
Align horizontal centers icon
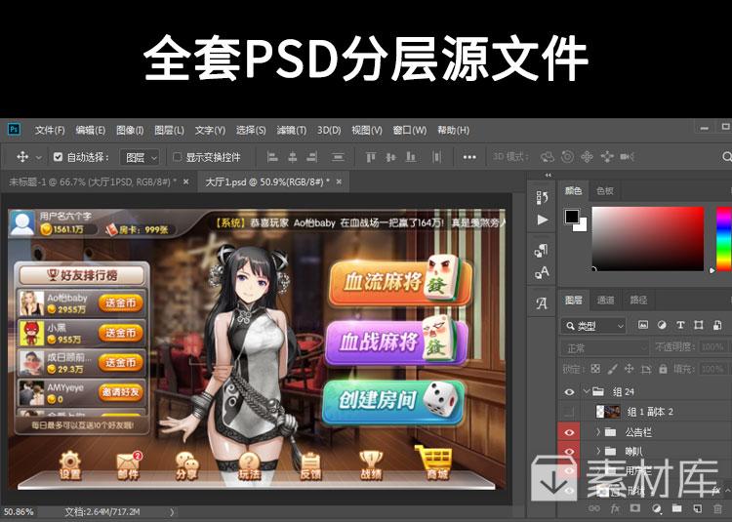tap(293, 157)
